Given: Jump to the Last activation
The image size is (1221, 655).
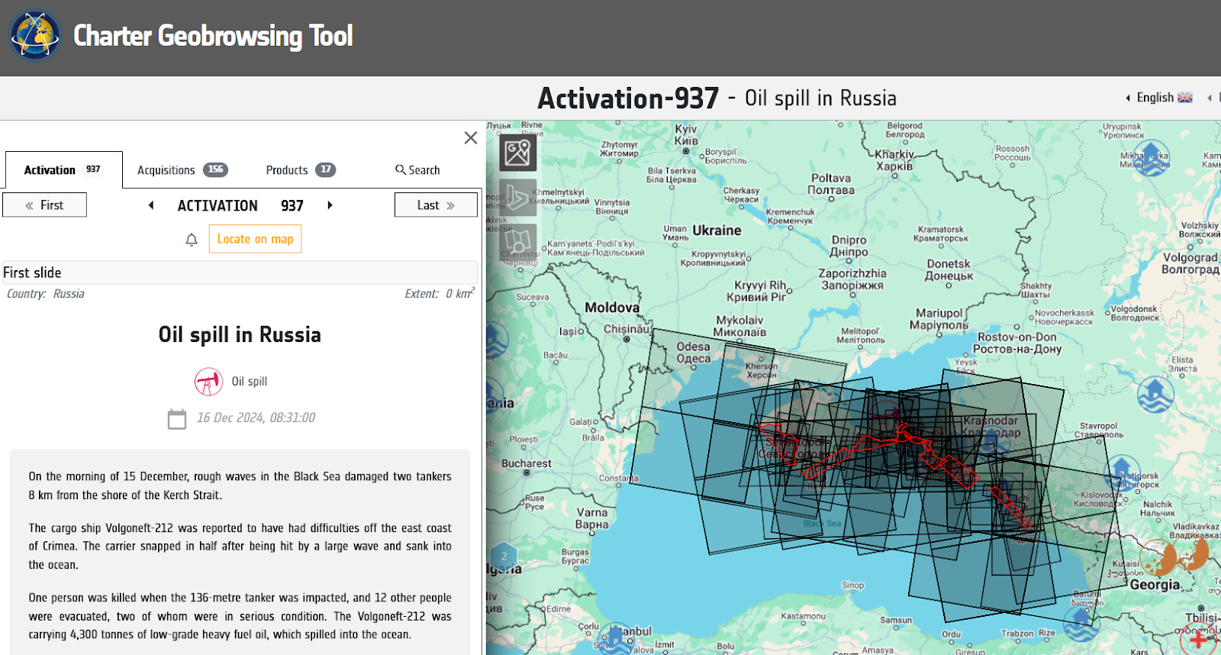Looking at the screenshot, I should (436, 205).
